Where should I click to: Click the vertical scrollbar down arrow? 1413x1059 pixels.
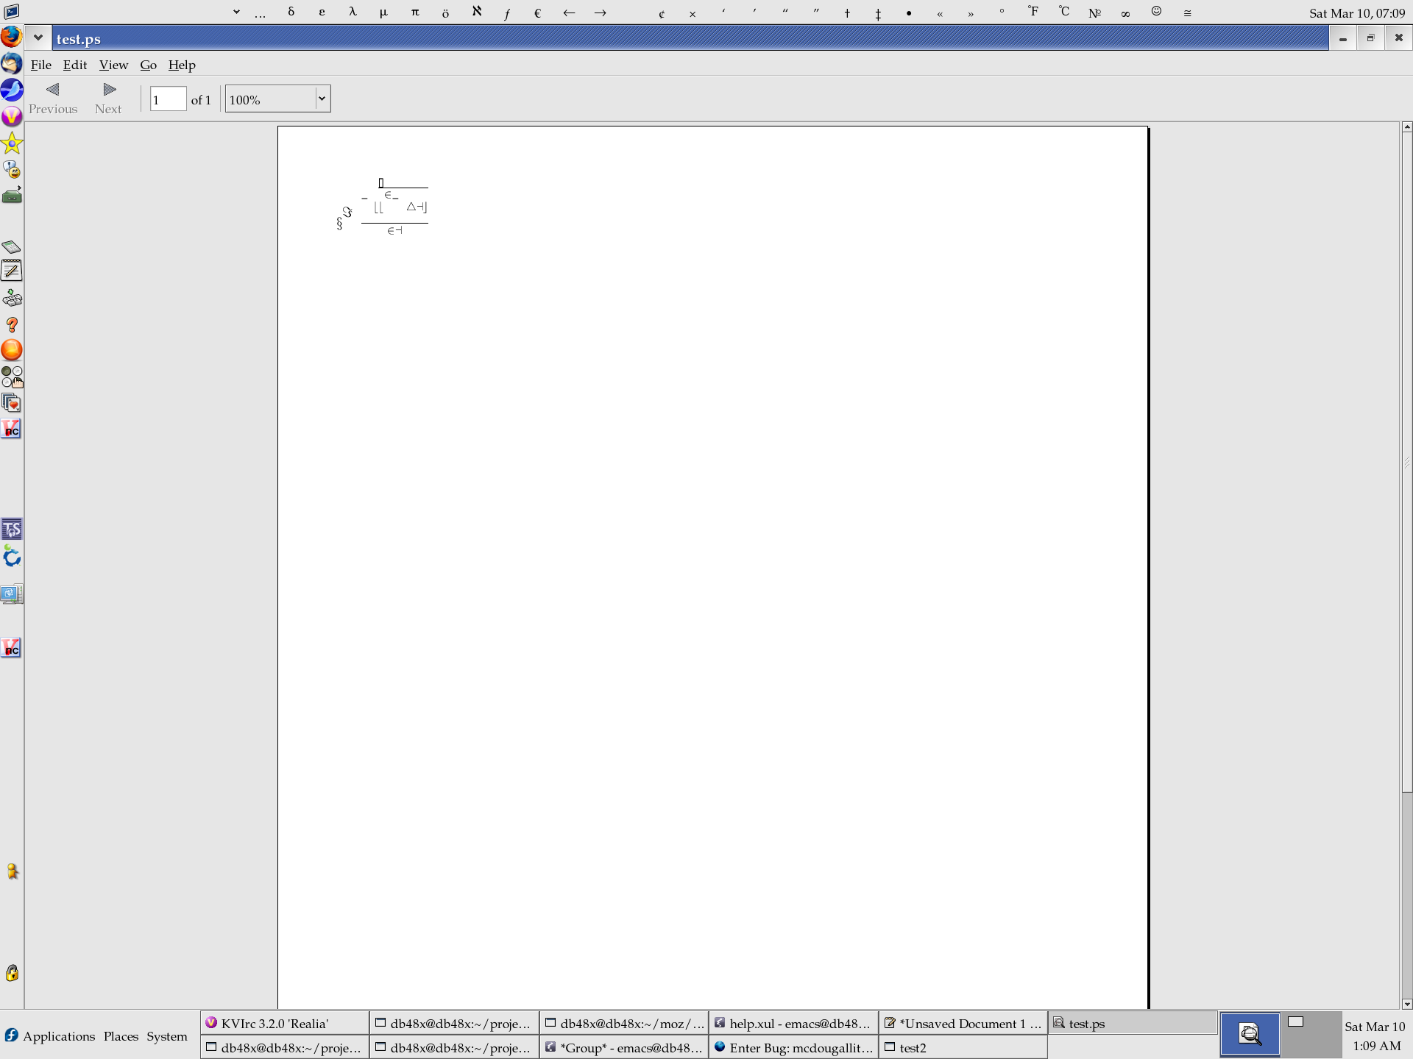click(1407, 1004)
